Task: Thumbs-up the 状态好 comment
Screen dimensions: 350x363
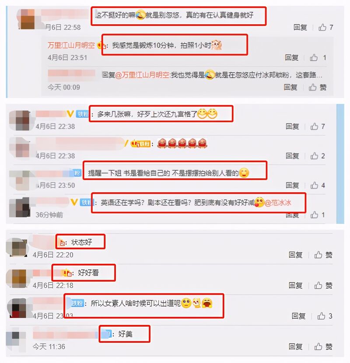Action: [318, 255]
